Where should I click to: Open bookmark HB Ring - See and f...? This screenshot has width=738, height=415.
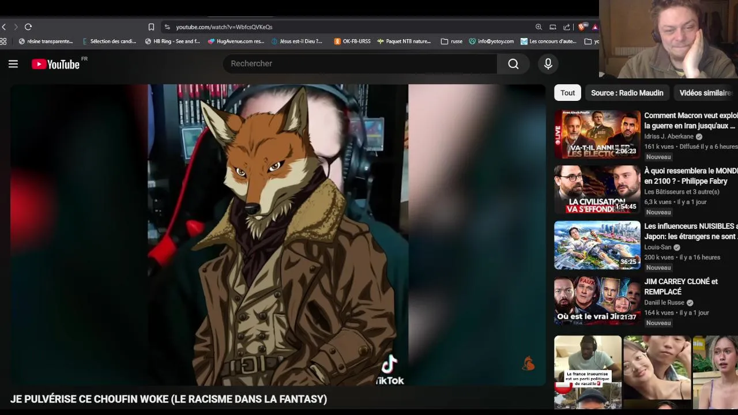point(172,41)
